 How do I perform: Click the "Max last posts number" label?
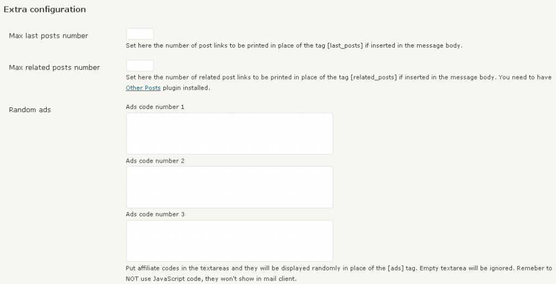click(48, 36)
